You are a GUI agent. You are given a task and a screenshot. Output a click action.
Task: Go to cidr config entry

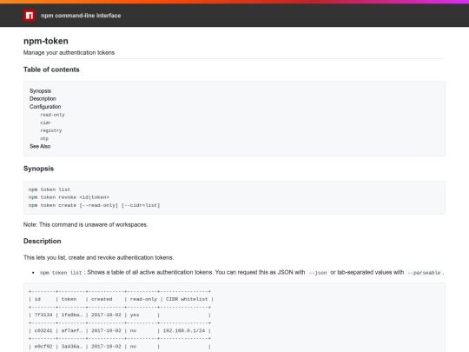pos(45,123)
